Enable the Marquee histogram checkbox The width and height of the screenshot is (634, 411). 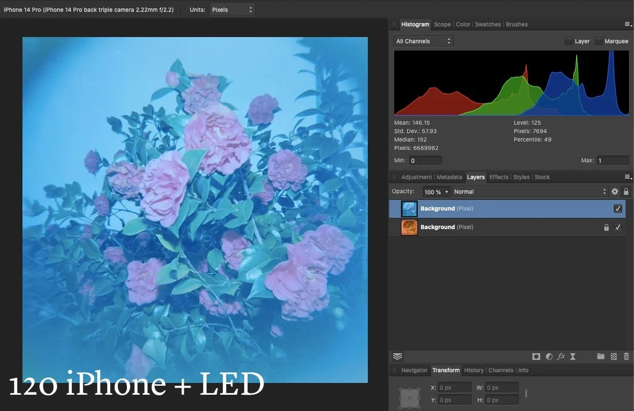pos(599,41)
